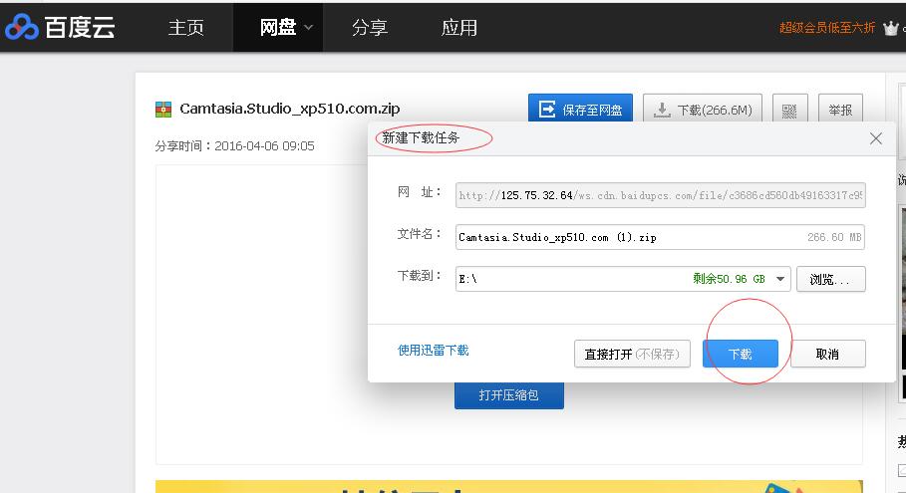This screenshot has height=493, width=906.
Task: Browse folders with 浏览... button
Action: [831, 279]
